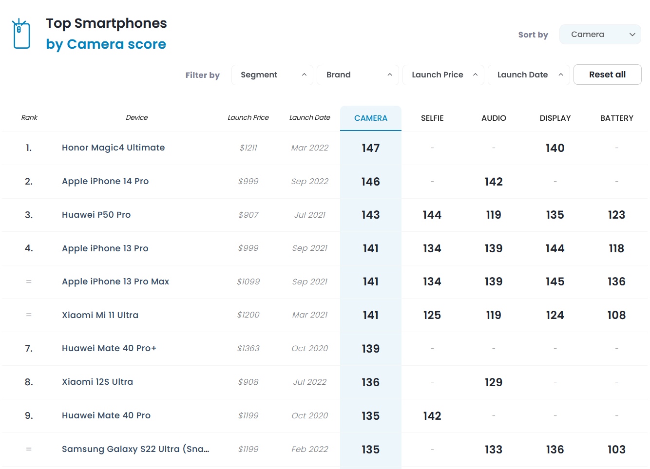This screenshot has width=650, height=469.
Task: Click battery score 123 for Huawei P50 Pro
Action: [x=616, y=215]
